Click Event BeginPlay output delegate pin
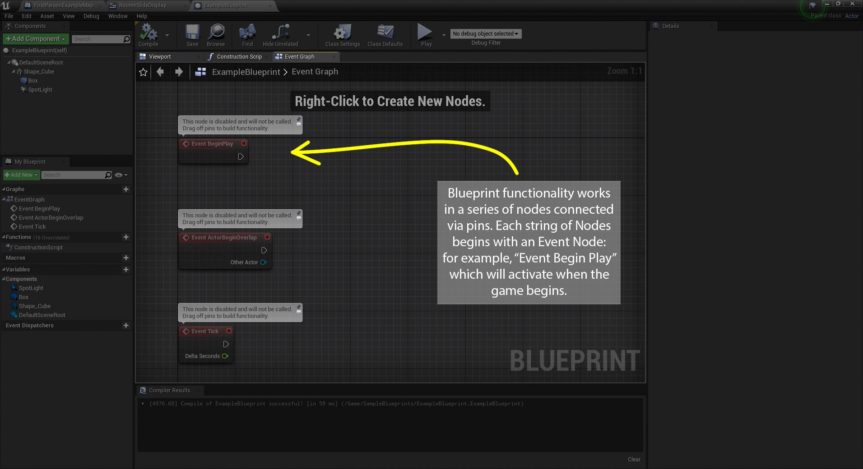The height and width of the screenshot is (469, 863). [x=244, y=143]
